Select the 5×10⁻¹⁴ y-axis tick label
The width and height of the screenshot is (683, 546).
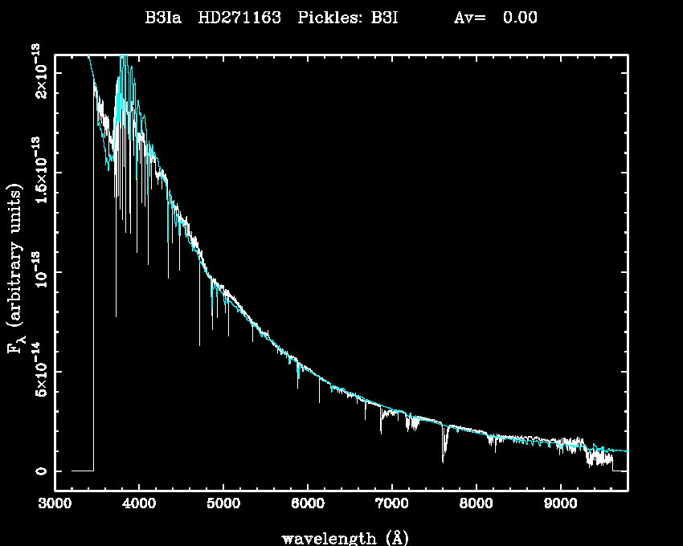point(39,372)
